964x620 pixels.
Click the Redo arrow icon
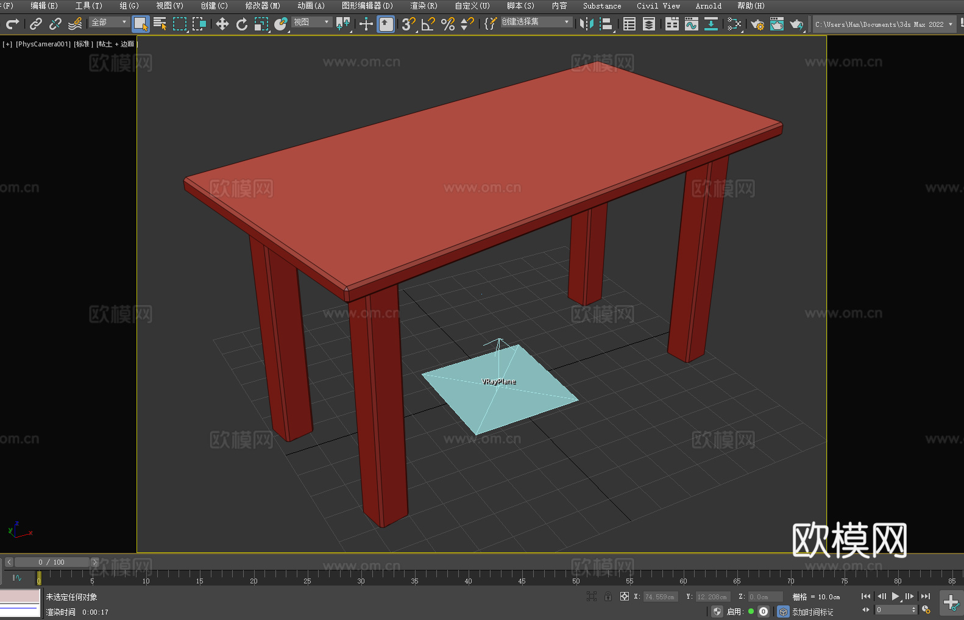[12, 24]
